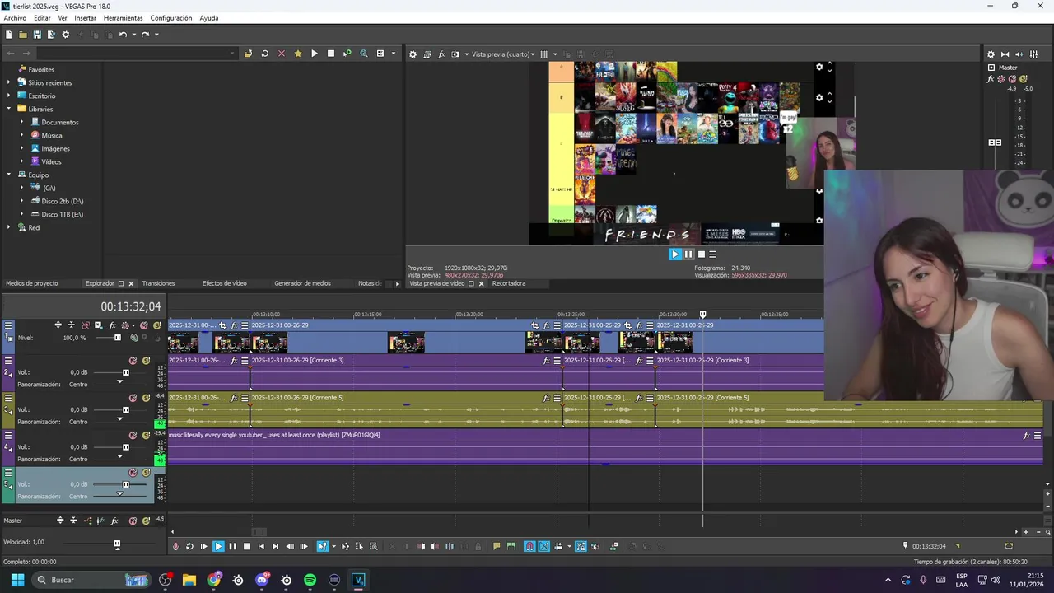
Task: Click the record microphone button
Action: pos(175,546)
